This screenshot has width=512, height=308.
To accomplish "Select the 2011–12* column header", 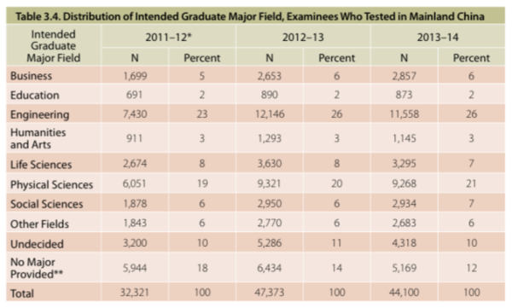I will (168, 38).
